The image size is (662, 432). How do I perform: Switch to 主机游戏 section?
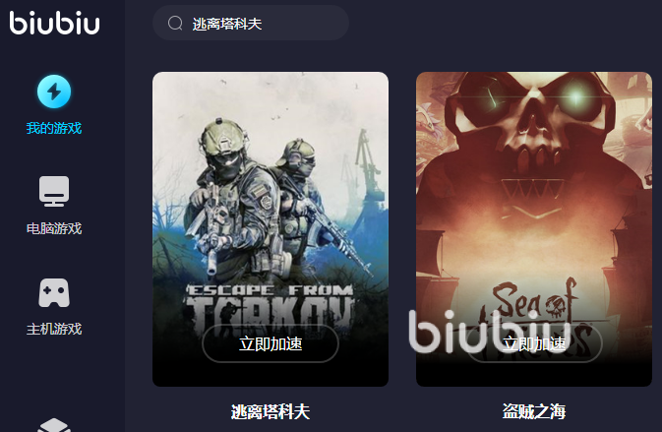[x=54, y=329]
